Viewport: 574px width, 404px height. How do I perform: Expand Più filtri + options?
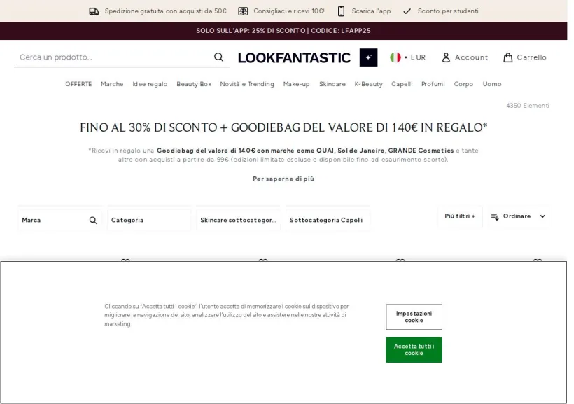[460, 216]
